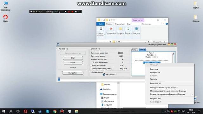Click the disabled Загрузить аккаунты button
The image size is (203, 114).
73,53
